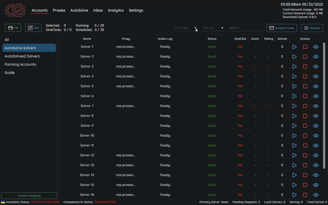The height and width of the screenshot is (205, 328).
Task: Stop Solver-5 using the red square
Action: pos(305,86)
